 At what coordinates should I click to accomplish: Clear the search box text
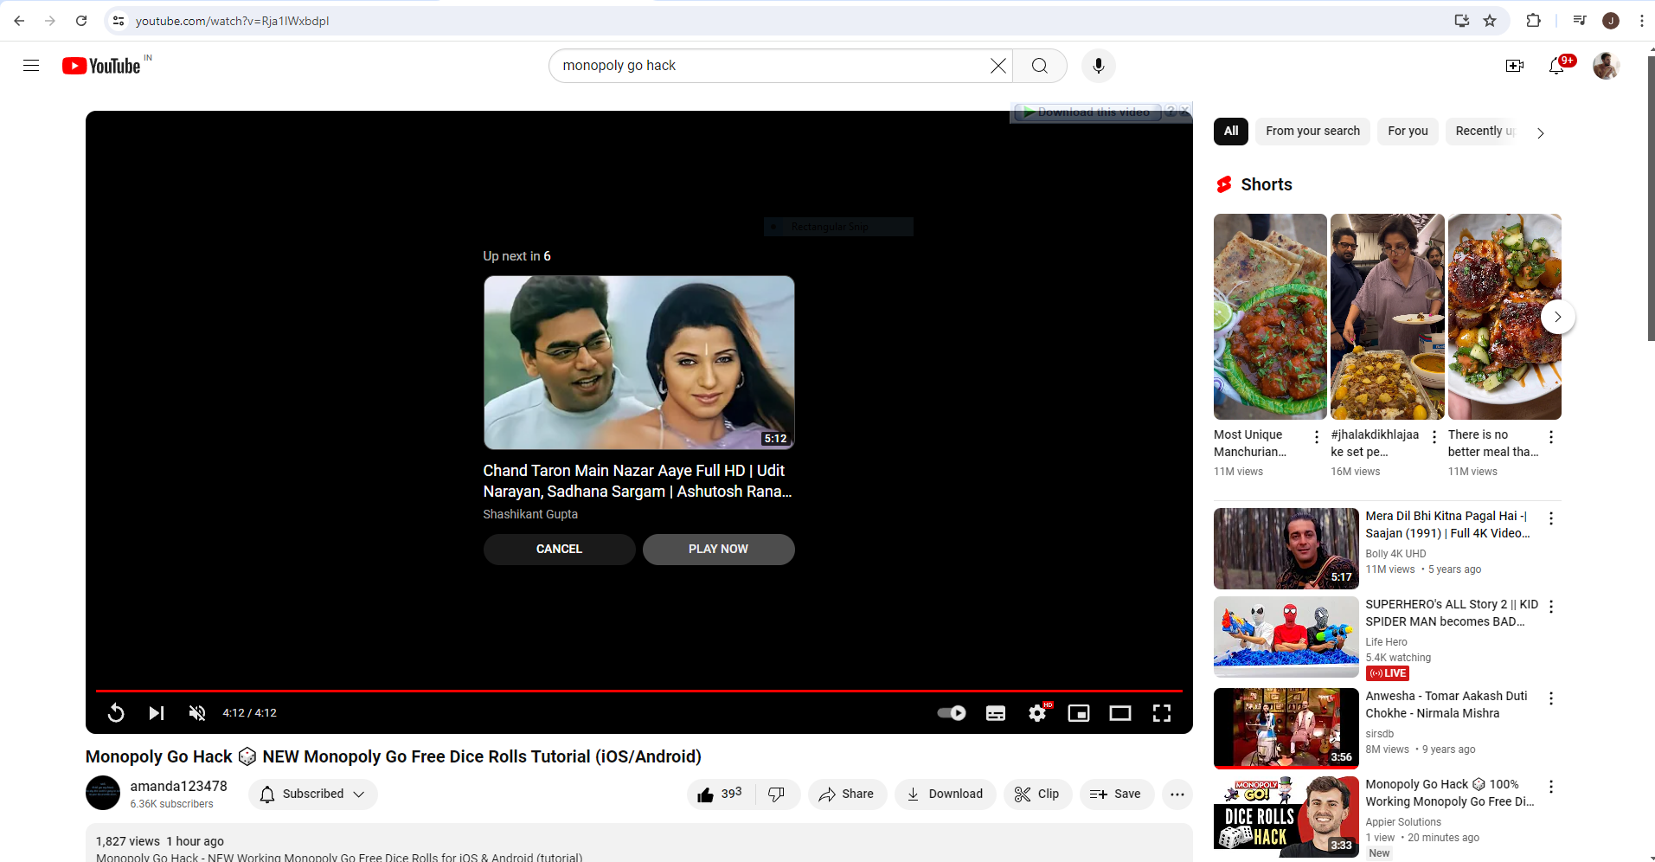point(998,66)
